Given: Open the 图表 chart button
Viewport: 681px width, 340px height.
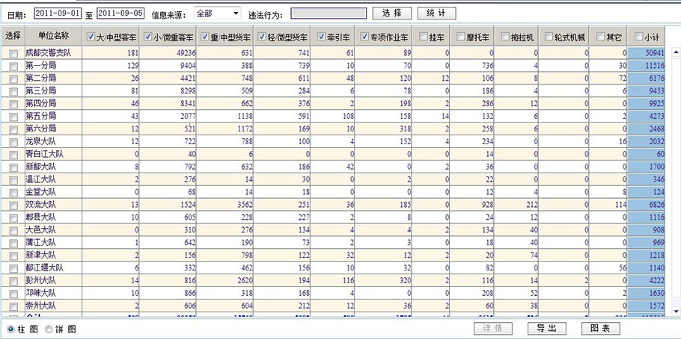Looking at the screenshot, I should 601,328.
